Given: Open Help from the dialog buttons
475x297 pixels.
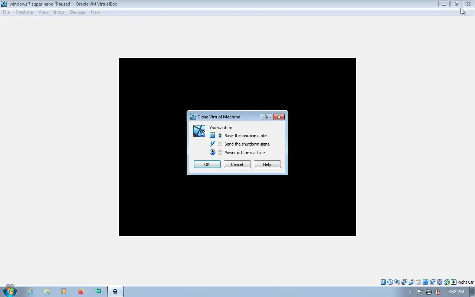Looking at the screenshot, I should [267, 164].
